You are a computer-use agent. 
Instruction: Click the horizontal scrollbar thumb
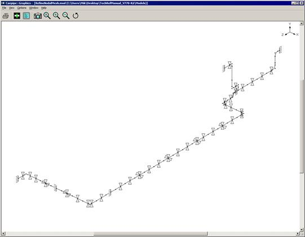point(151,233)
